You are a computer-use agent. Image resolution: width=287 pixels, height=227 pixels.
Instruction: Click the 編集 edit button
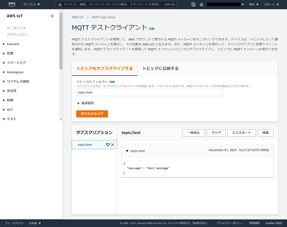click(x=266, y=133)
